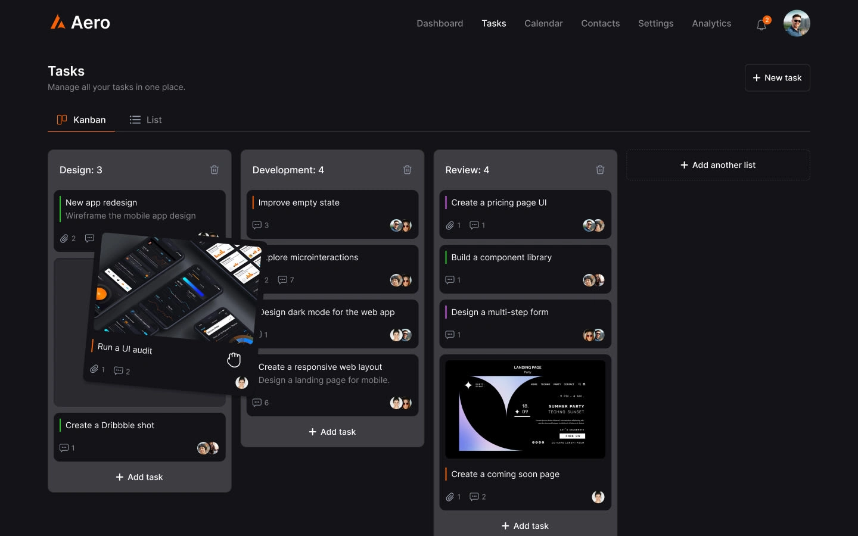Open the Build a component library task
858x536 pixels.
click(526, 269)
